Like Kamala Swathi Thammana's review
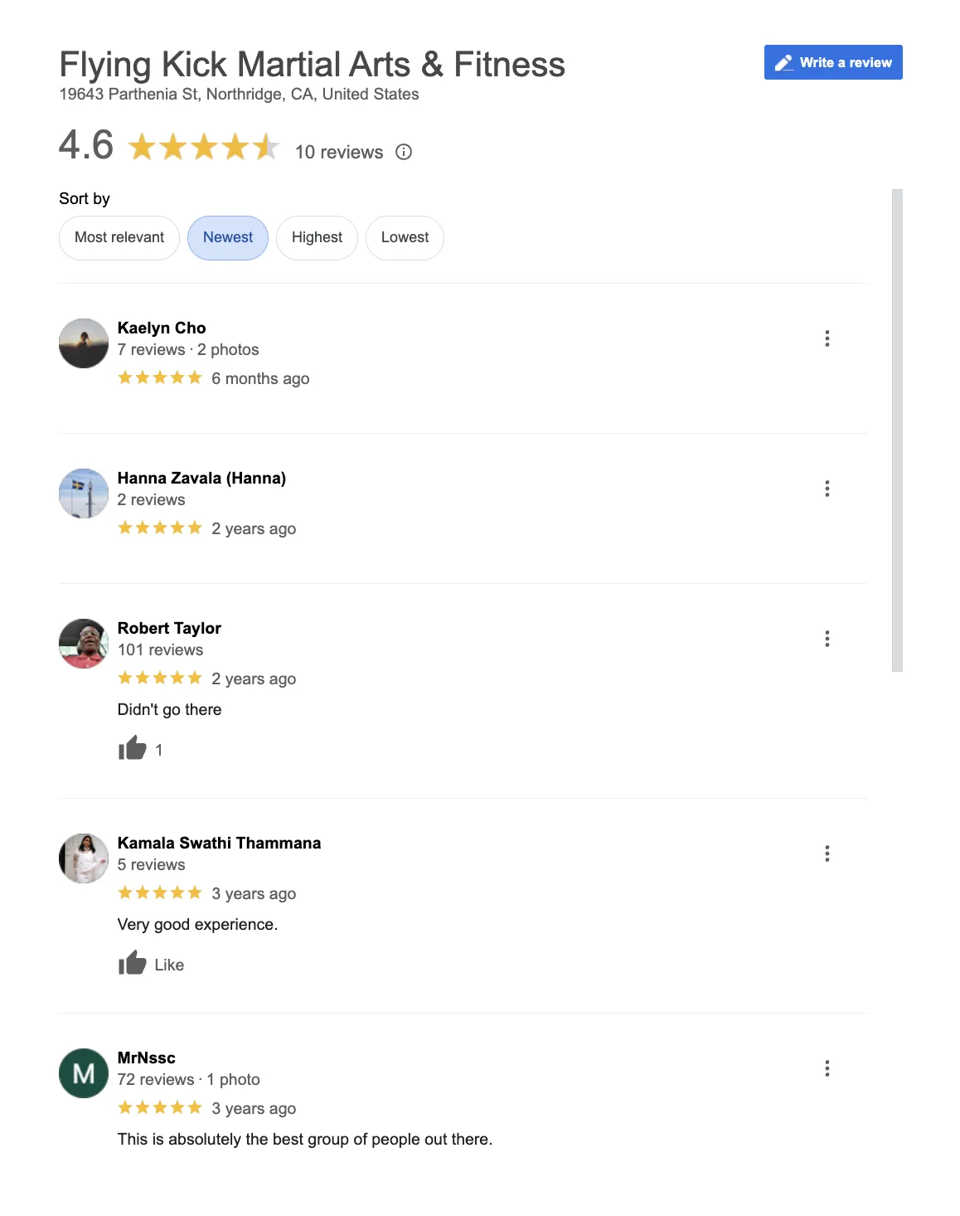 pyautogui.click(x=151, y=964)
